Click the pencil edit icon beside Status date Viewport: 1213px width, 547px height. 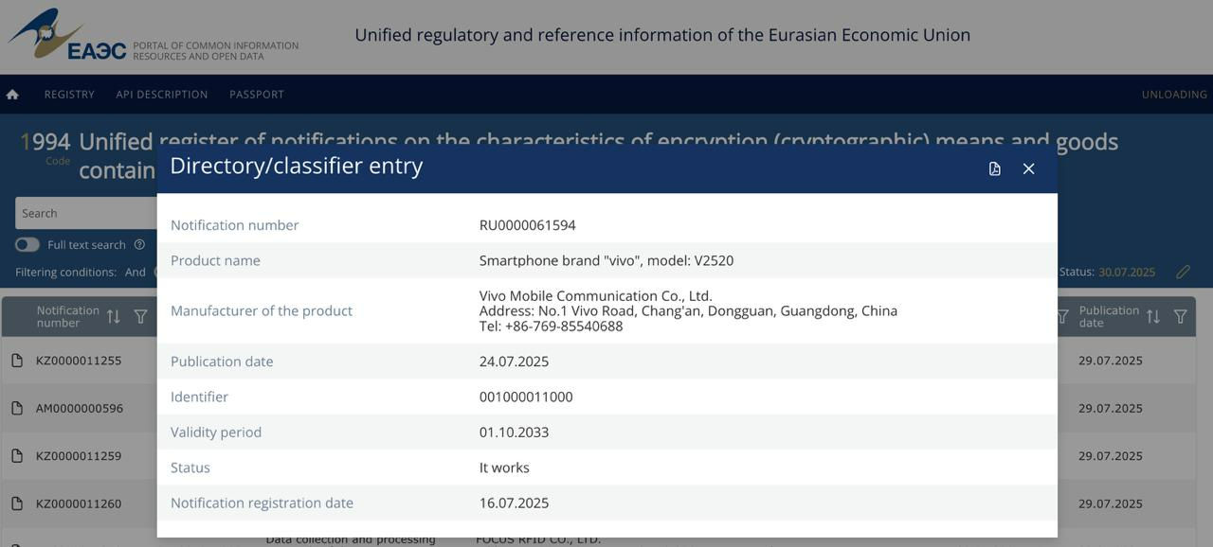[x=1183, y=272]
